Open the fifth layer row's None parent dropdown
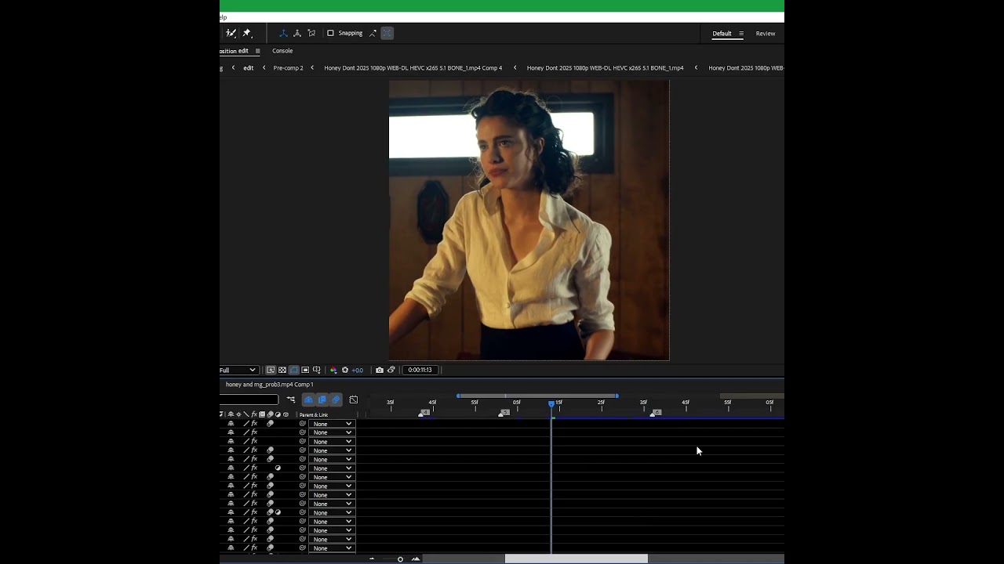 [332, 459]
